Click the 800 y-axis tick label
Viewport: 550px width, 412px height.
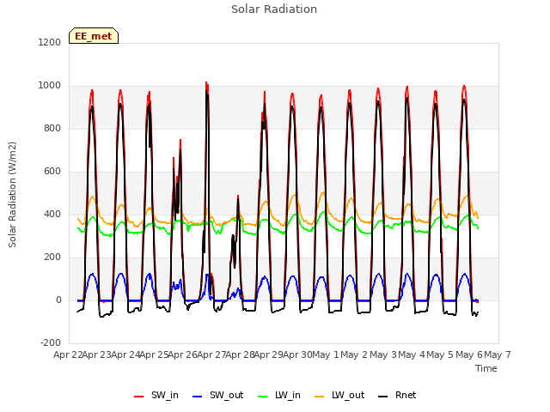point(52,129)
